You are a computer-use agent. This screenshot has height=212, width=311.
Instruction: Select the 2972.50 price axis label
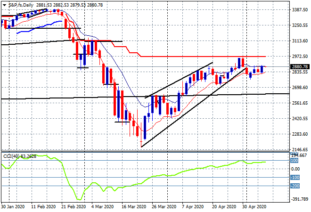(x=300, y=57)
